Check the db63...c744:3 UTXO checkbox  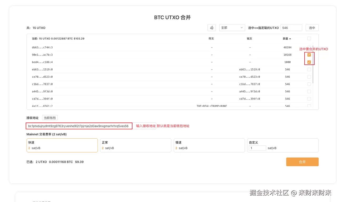tap(309, 48)
